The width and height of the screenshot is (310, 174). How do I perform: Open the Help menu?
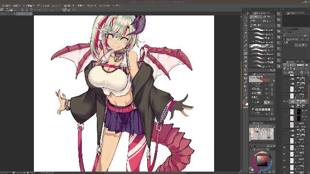pyautogui.click(x=116, y=6)
